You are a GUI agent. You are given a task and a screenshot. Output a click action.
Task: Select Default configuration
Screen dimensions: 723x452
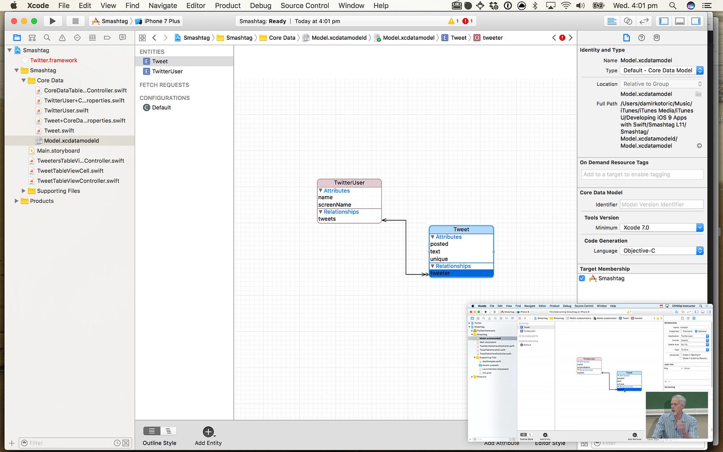[x=184, y=108]
